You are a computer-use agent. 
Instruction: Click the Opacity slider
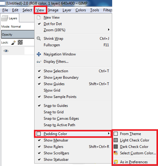[18, 34]
